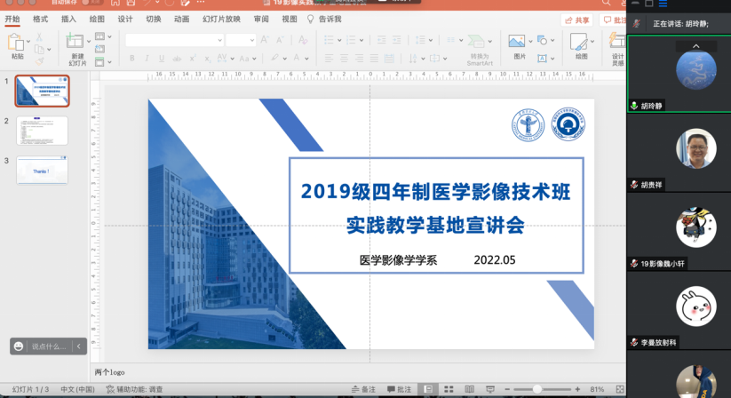Open reading view from the status bar
The height and width of the screenshot is (398, 731).
point(467,389)
